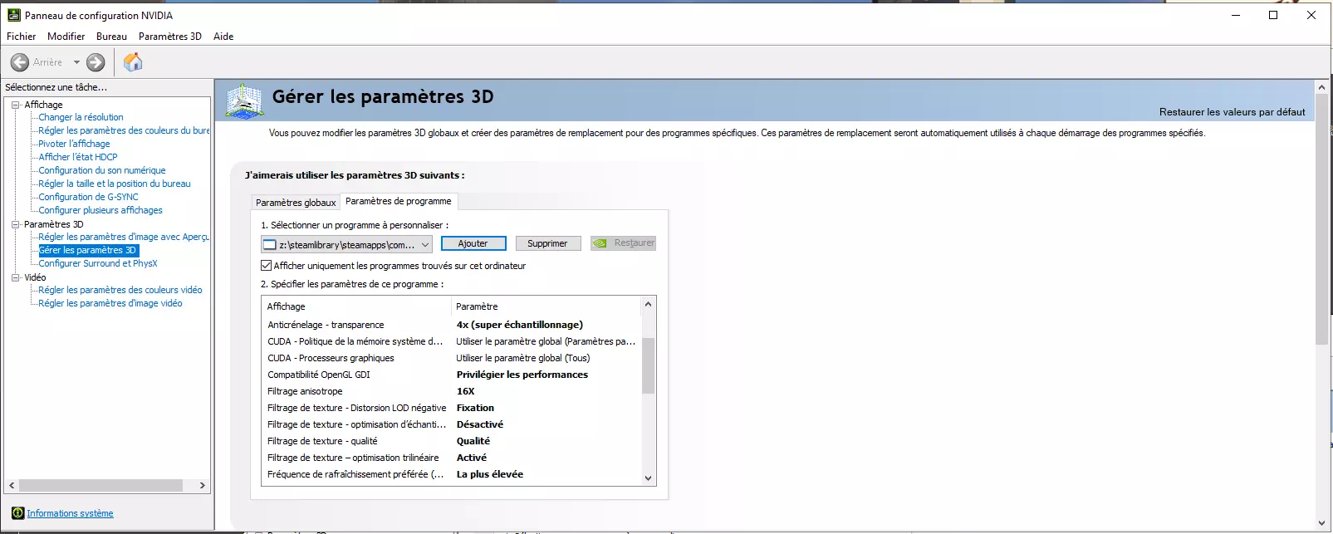Click the settings list vertical scrollbar thumb
Viewport: 1333px width, 534px height.
[649, 365]
